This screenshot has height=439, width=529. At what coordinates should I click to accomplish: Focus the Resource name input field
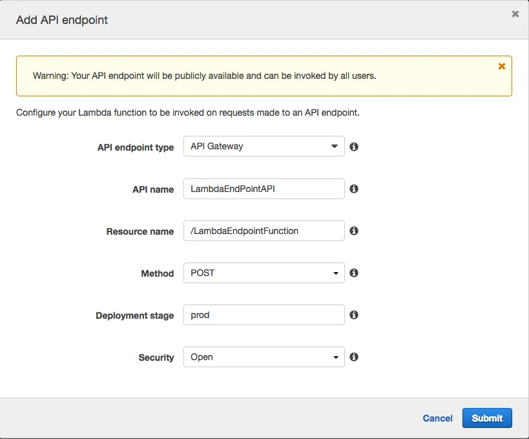(x=264, y=231)
